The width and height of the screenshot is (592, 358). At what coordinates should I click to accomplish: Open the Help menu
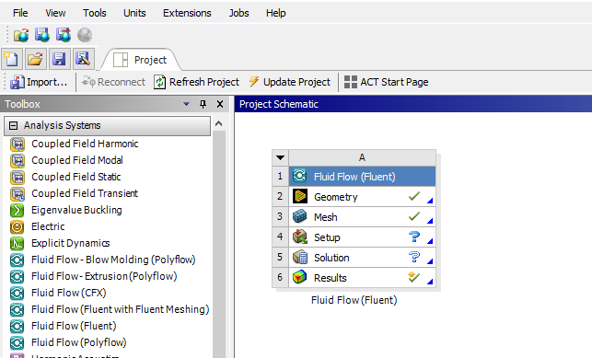pos(275,13)
